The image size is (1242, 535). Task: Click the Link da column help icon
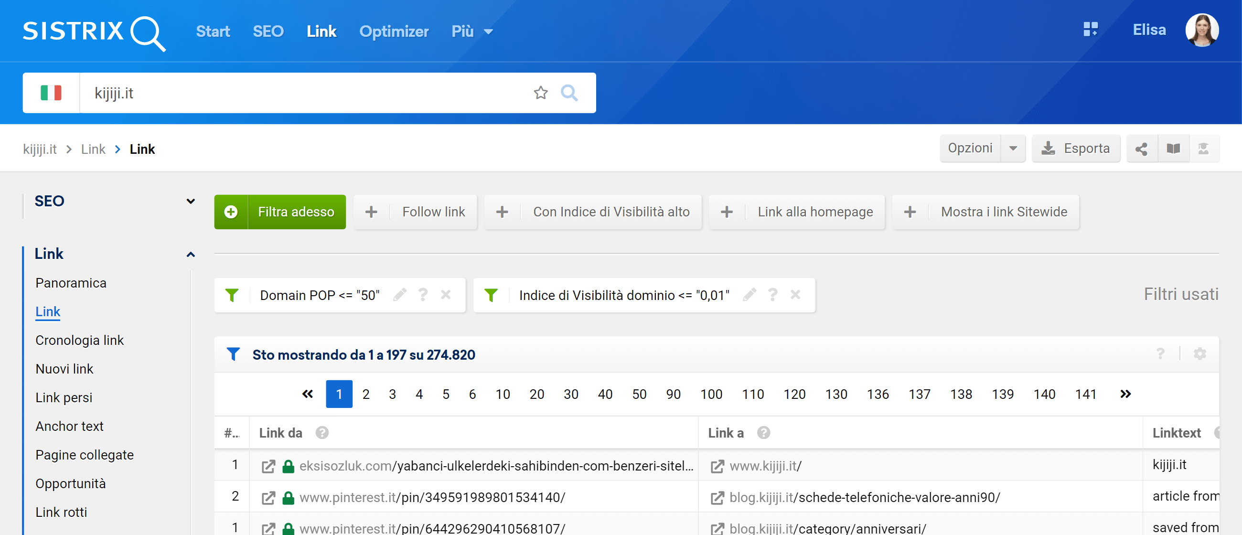(322, 433)
